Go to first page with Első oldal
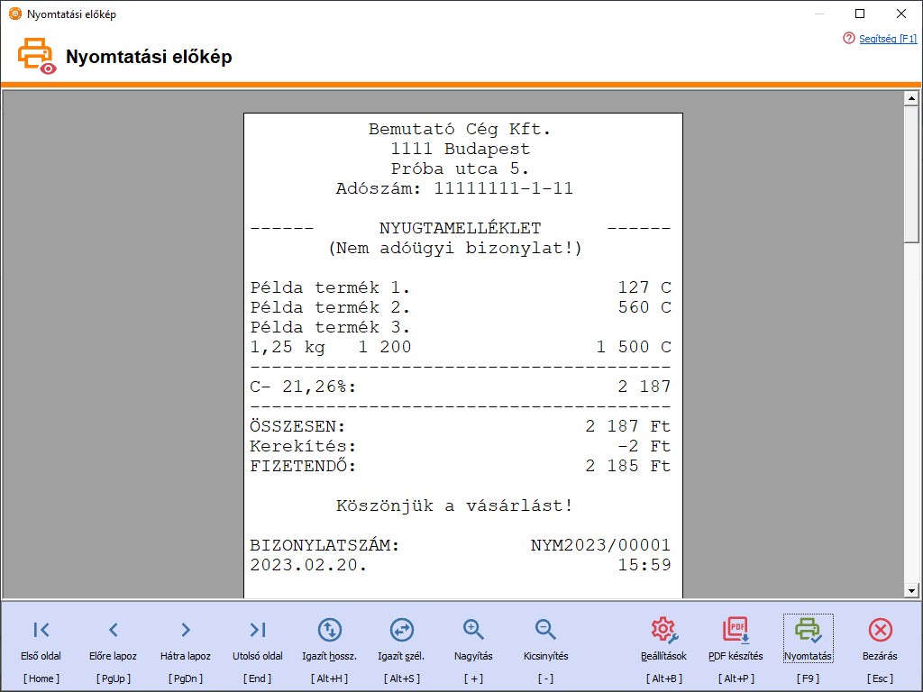This screenshot has width=923, height=692. click(41, 630)
